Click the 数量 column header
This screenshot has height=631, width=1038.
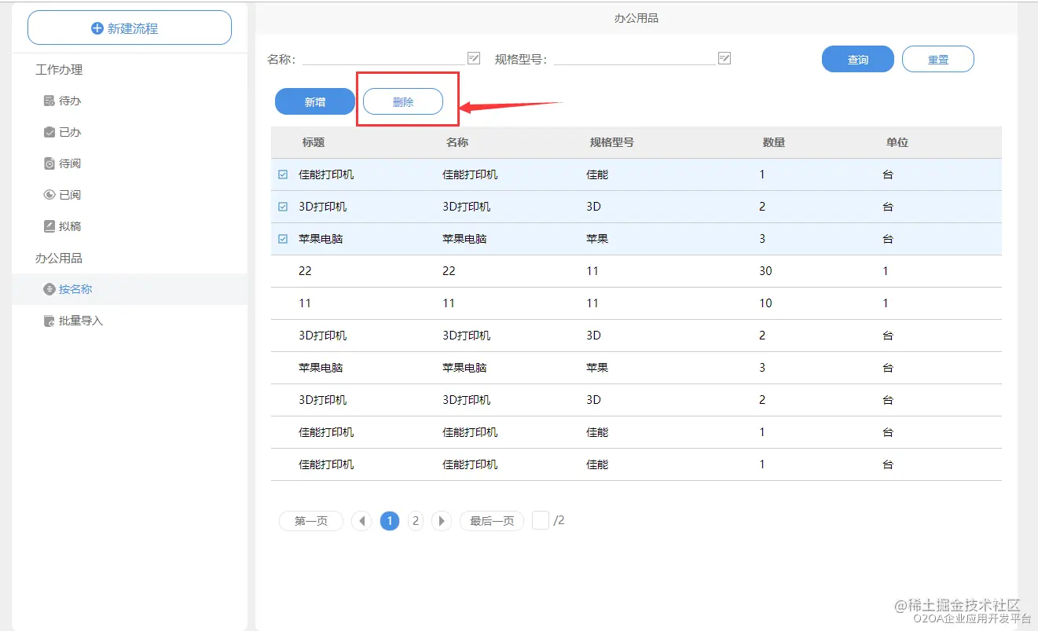(x=774, y=142)
